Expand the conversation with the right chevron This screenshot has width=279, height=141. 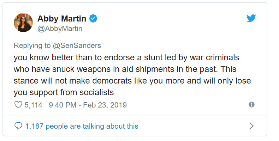[251, 126]
